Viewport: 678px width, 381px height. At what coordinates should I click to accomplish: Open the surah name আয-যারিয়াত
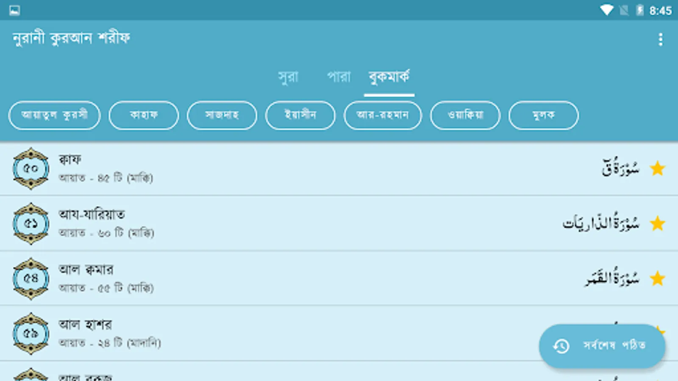[92, 214]
